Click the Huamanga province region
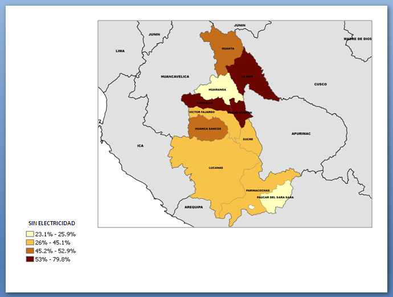This screenshot has height=297, width=393. [218, 89]
